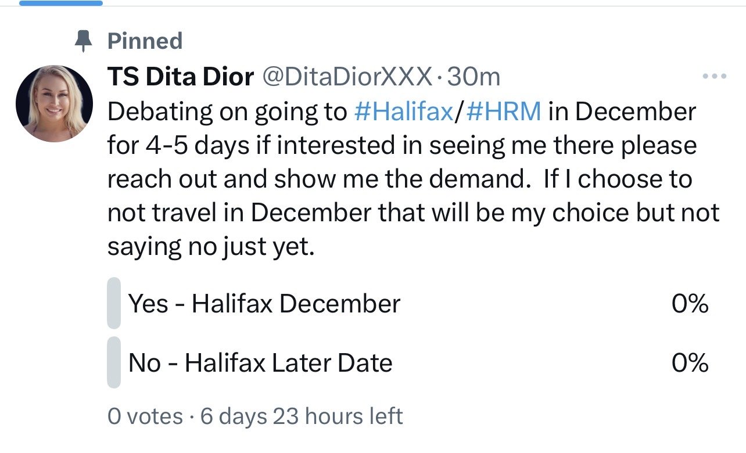746x453 pixels.
Task: Vote No - Halifax Later Date in poll
Action: pos(260,363)
